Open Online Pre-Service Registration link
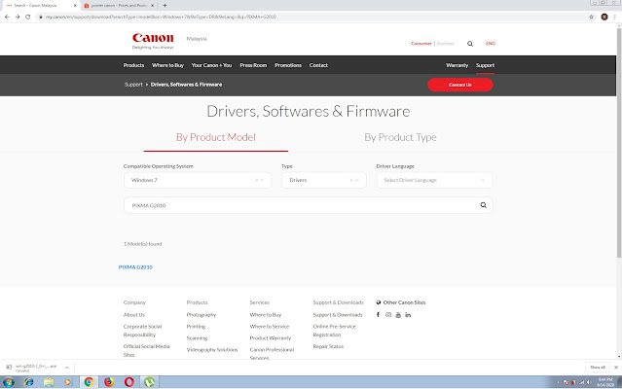 tap(335, 331)
